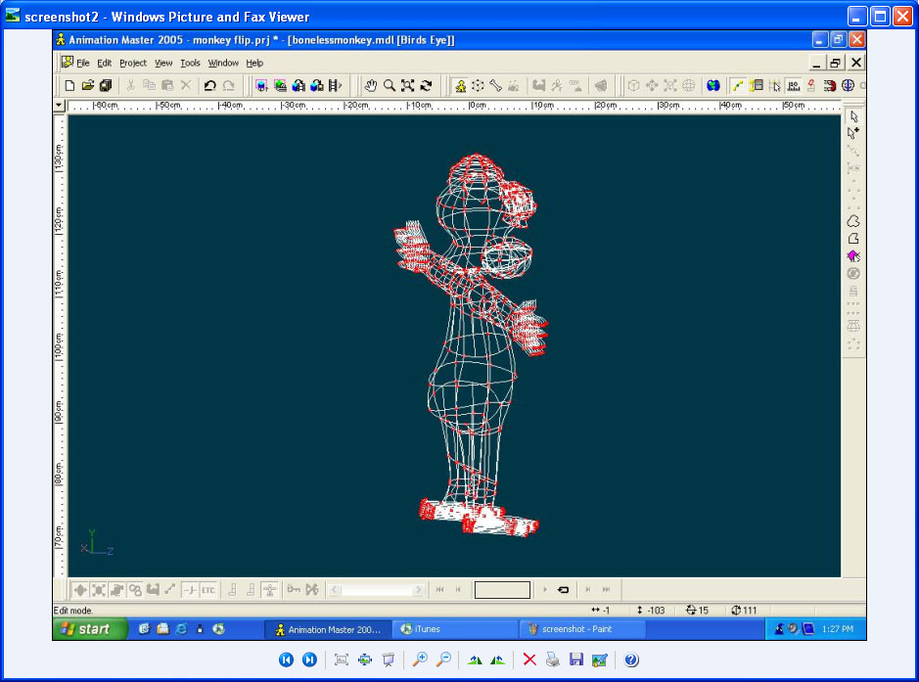Open the Tools menu
The image size is (919, 682).
190,63
